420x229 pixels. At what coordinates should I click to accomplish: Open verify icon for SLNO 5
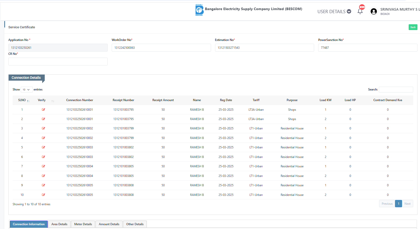(x=43, y=147)
